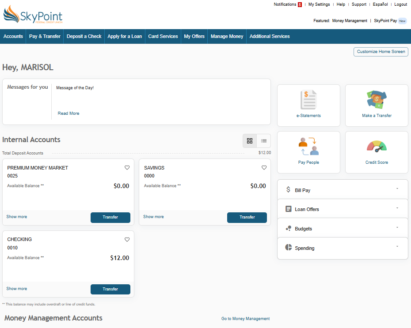This screenshot has width=411, height=328.
Task: Open the Pay People icon
Action: pos(308,147)
